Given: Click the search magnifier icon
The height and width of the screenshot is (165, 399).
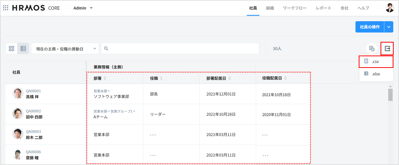Looking at the screenshot, I should click(106, 48).
